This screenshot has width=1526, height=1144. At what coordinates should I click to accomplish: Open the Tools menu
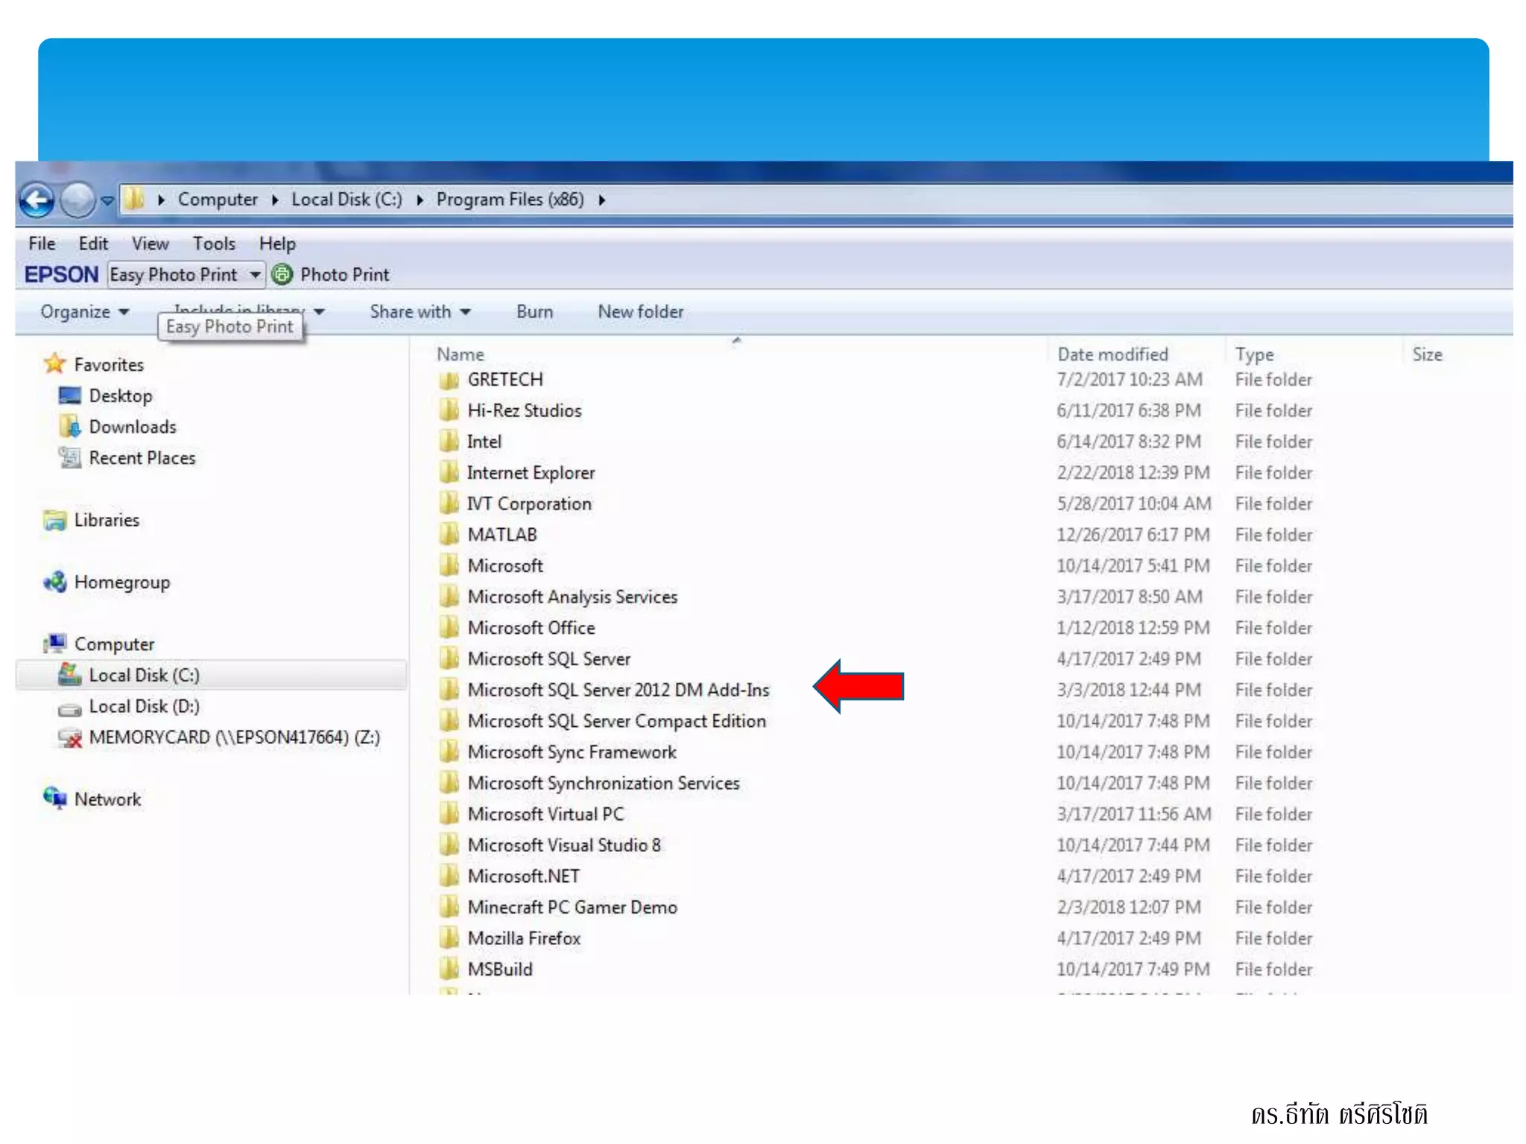(214, 244)
